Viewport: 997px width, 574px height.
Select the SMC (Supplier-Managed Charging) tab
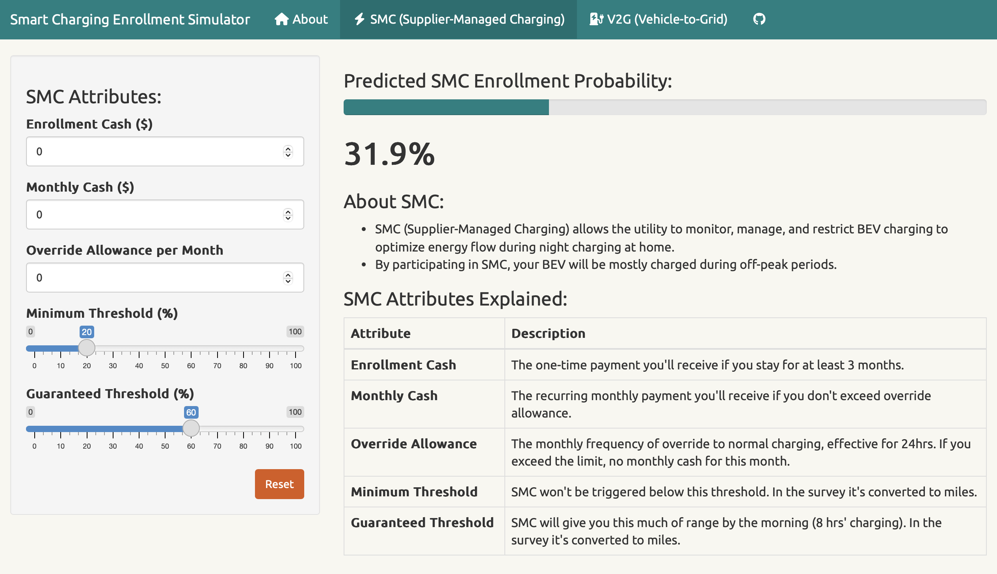point(467,19)
